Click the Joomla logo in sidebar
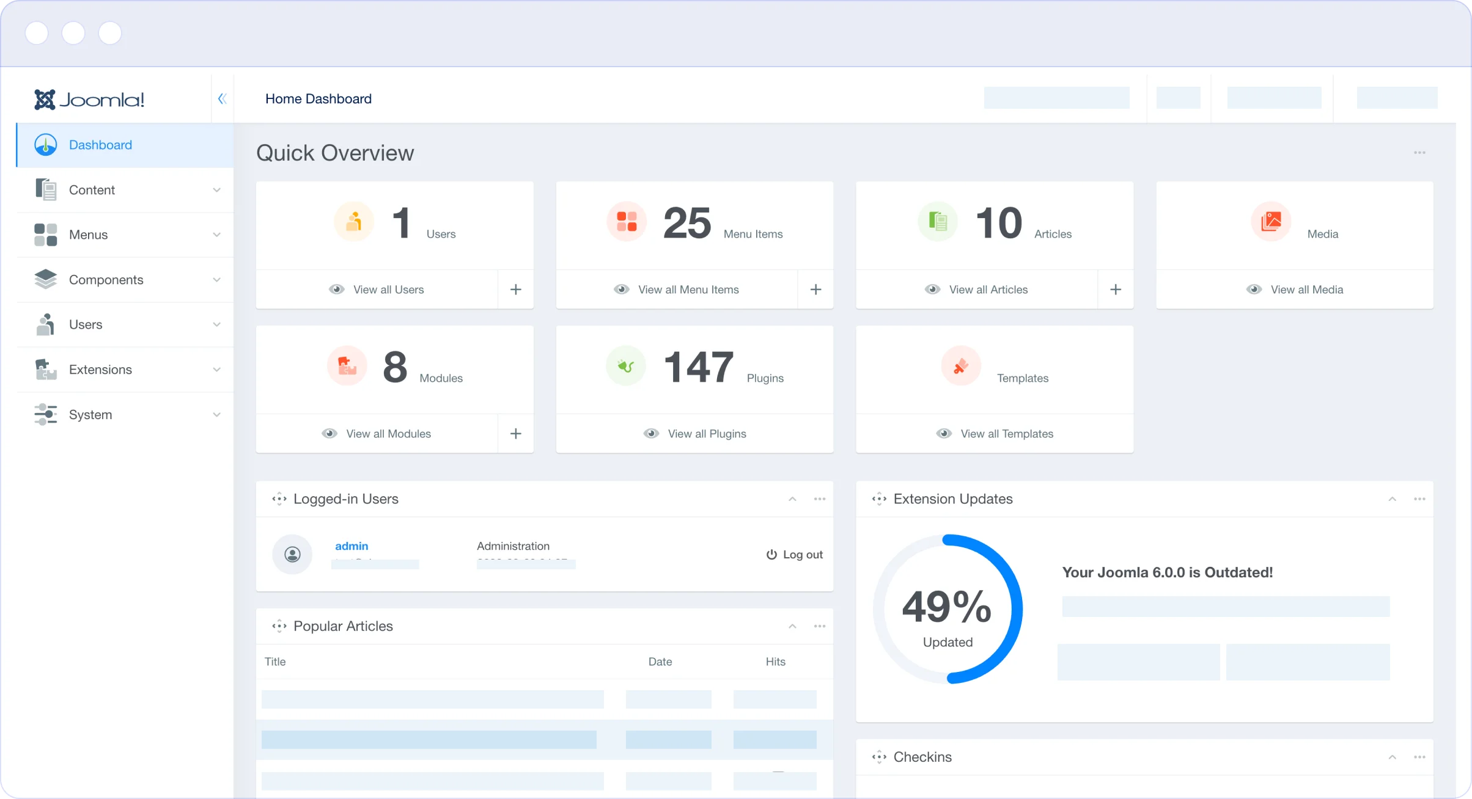Image resolution: width=1472 pixels, height=799 pixels. [89, 100]
